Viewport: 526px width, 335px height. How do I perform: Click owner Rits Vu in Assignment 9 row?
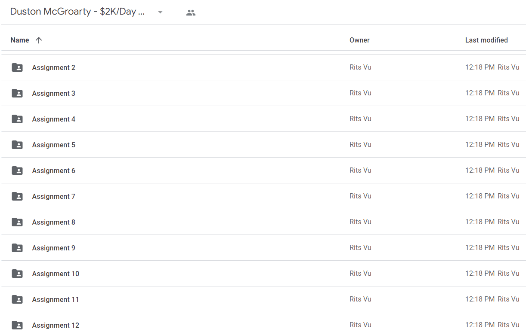pyautogui.click(x=360, y=247)
